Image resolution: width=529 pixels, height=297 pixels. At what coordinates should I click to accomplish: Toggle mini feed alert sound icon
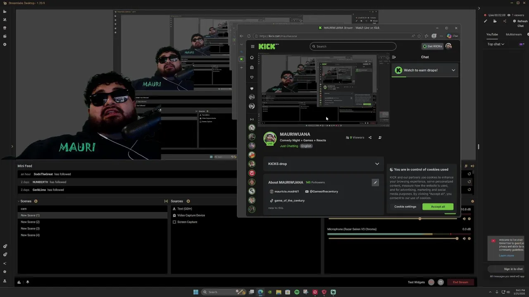click(x=472, y=166)
